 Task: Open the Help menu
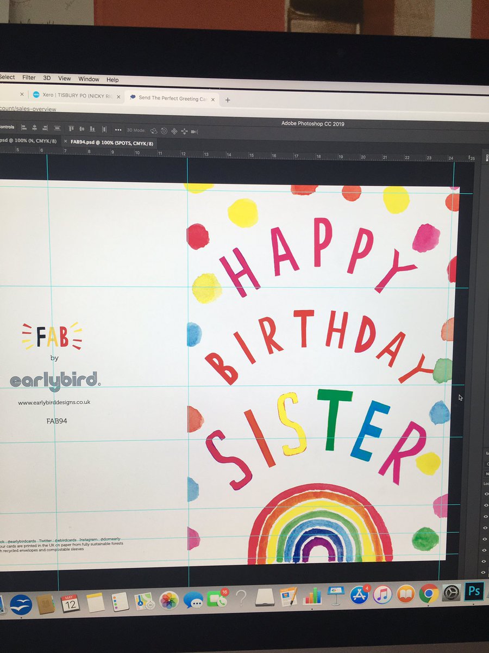pyautogui.click(x=112, y=79)
